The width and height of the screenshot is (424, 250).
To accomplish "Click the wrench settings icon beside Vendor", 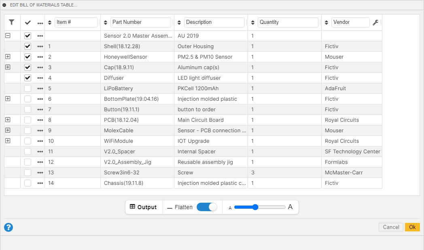I will pos(375,23).
